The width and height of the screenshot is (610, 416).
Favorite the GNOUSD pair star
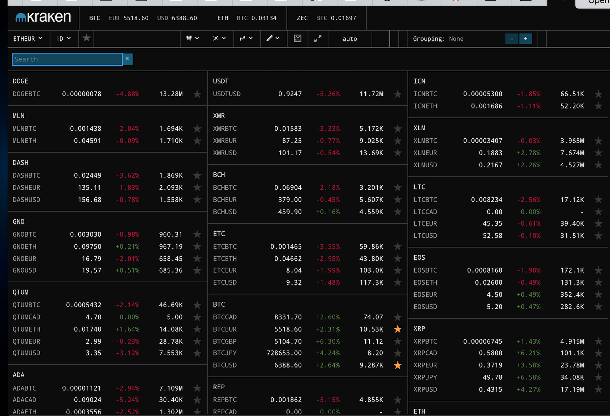197,270
